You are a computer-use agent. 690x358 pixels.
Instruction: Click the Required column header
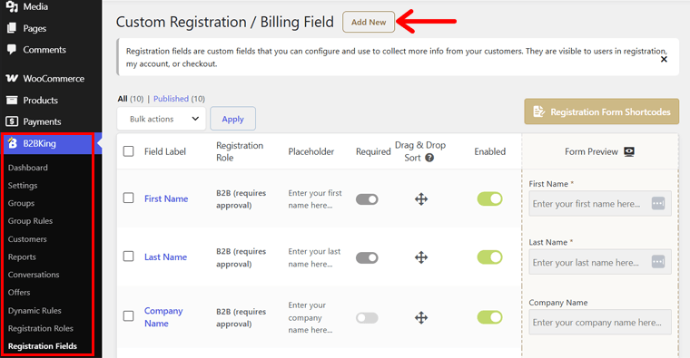[x=373, y=151]
